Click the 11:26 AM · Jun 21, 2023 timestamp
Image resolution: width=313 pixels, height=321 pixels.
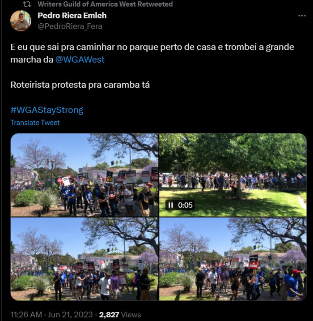pyautogui.click(x=51, y=314)
